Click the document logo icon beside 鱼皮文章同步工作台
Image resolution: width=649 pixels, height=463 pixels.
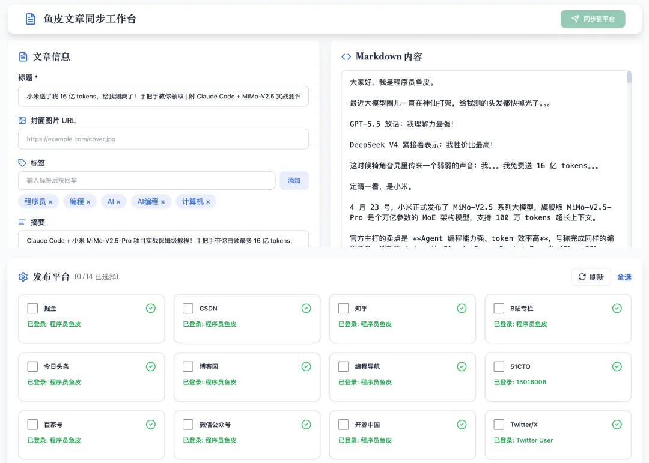(31, 19)
